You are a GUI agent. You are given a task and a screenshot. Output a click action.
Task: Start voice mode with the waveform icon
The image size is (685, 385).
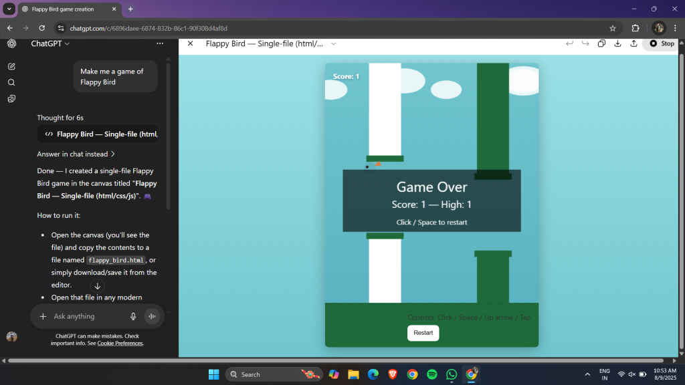click(x=153, y=316)
